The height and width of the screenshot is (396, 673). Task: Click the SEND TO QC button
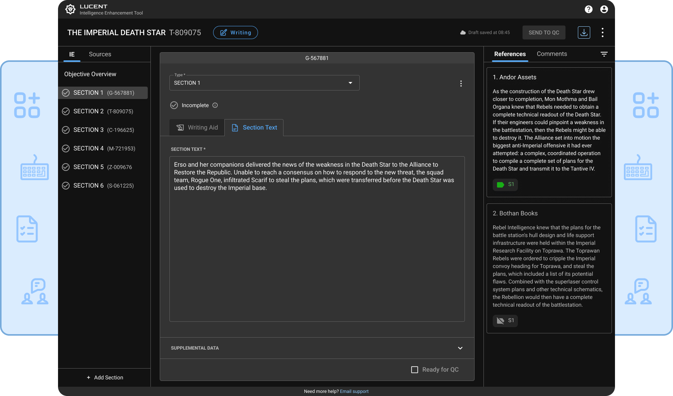(x=544, y=32)
